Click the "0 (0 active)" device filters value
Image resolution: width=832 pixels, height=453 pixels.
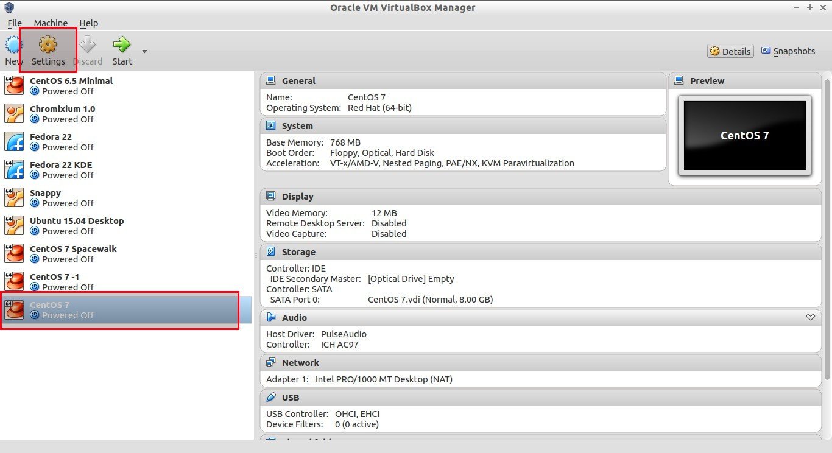coord(357,424)
